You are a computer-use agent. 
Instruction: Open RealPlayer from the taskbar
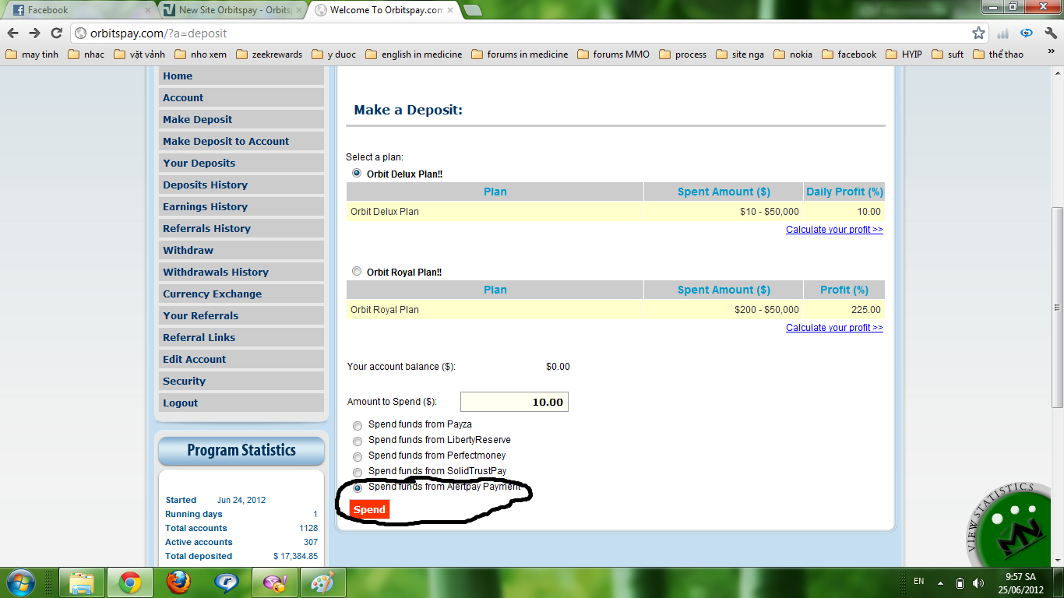pos(226,582)
